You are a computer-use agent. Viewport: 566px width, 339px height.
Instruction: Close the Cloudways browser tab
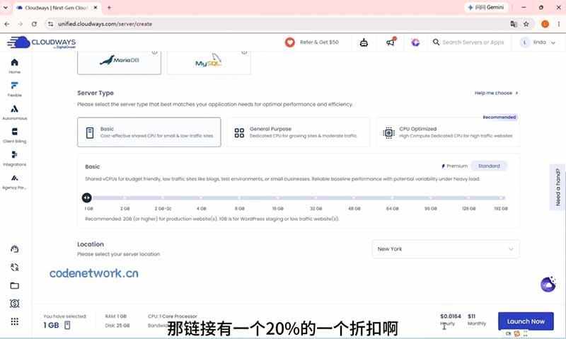click(96, 8)
